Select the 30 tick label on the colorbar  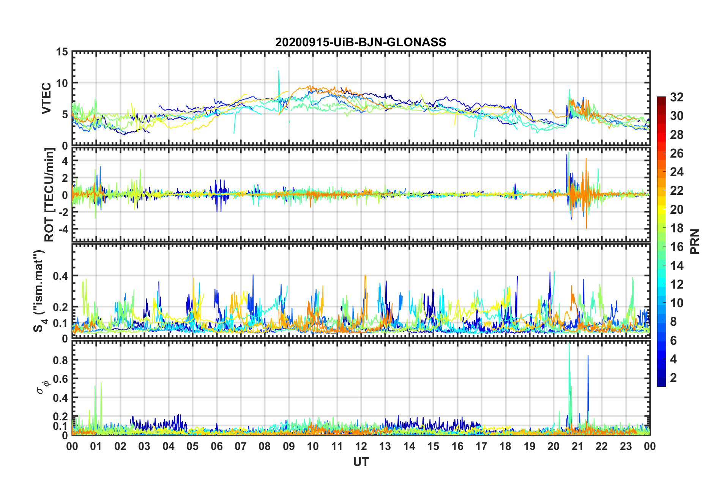(x=676, y=116)
